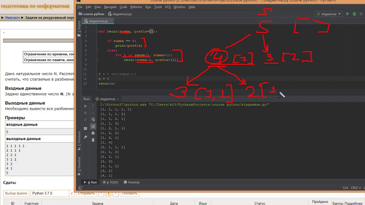Click the 'print(prefix)' line in editor
The height and width of the screenshot is (205, 365).
tap(129, 46)
